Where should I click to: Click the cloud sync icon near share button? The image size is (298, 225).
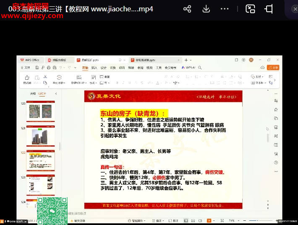[x=262, y=68]
